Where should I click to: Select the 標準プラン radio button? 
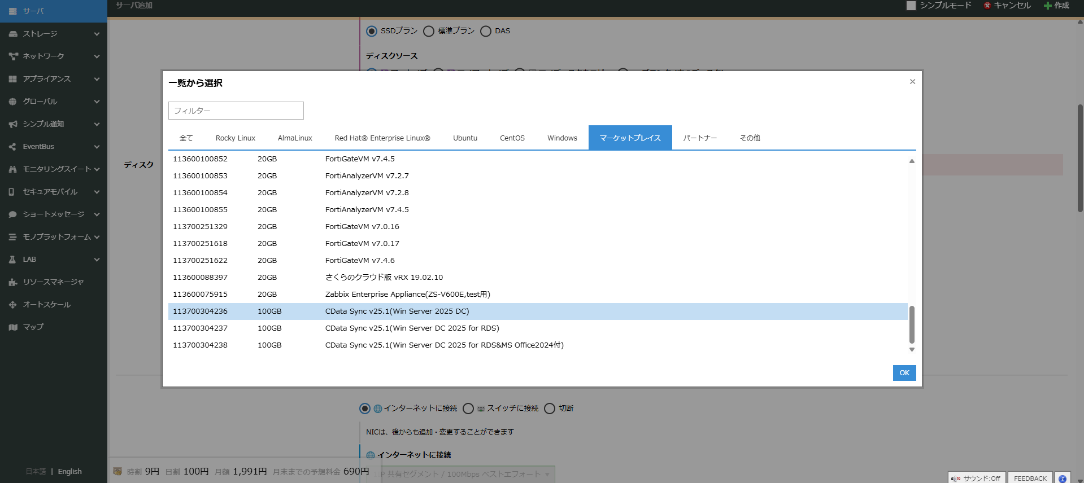pos(429,31)
